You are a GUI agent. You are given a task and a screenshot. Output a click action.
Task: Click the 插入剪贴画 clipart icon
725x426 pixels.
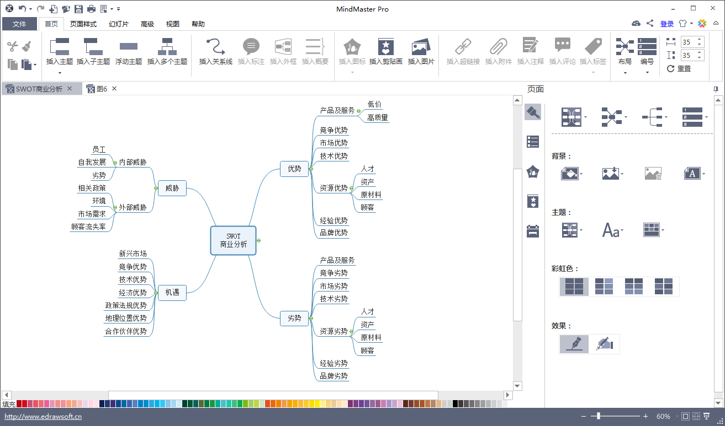386,46
